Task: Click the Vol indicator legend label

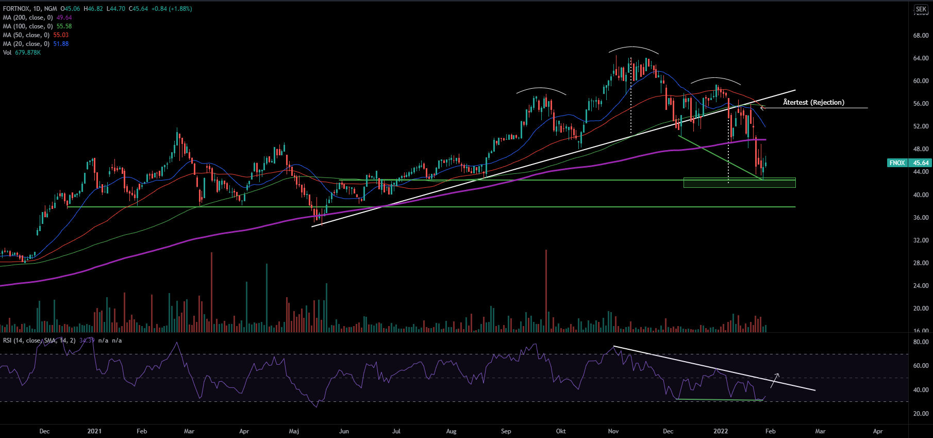Action: click(7, 53)
